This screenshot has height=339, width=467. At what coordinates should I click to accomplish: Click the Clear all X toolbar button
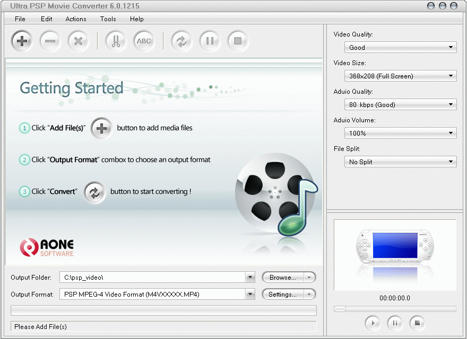(x=78, y=41)
